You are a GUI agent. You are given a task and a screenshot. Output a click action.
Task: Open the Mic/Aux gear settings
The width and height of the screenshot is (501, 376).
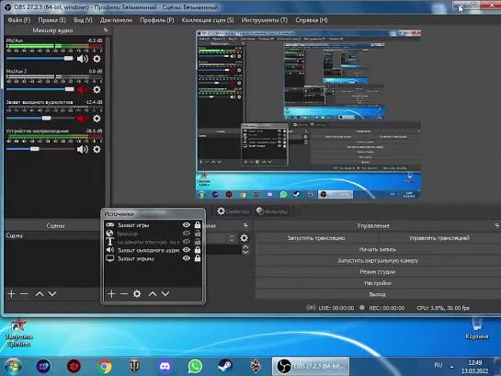point(97,59)
